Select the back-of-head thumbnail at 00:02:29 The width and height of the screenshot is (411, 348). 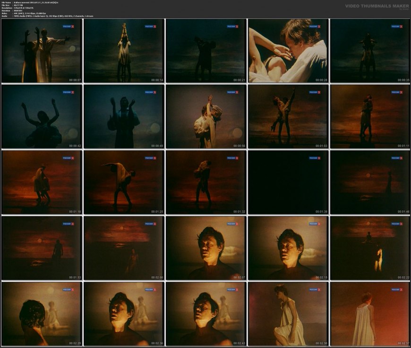(41, 314)
